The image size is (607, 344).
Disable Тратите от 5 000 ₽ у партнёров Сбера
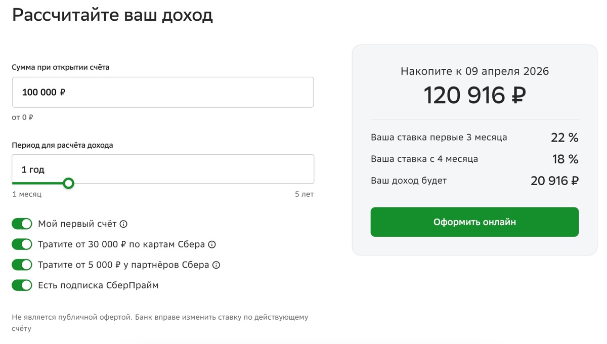click(22, 265)
